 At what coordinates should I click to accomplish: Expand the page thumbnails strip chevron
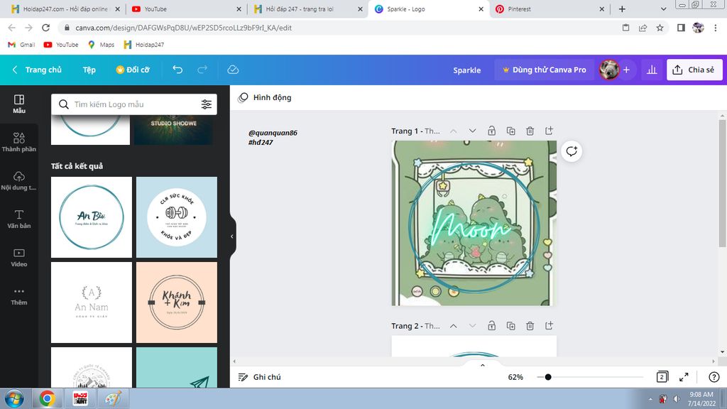coord(483,365)
